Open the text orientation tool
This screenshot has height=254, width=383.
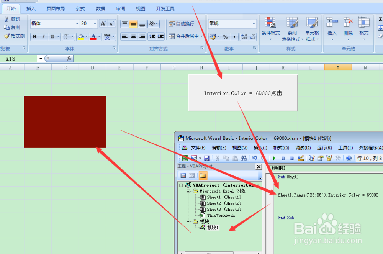click(x=154, y=23)
